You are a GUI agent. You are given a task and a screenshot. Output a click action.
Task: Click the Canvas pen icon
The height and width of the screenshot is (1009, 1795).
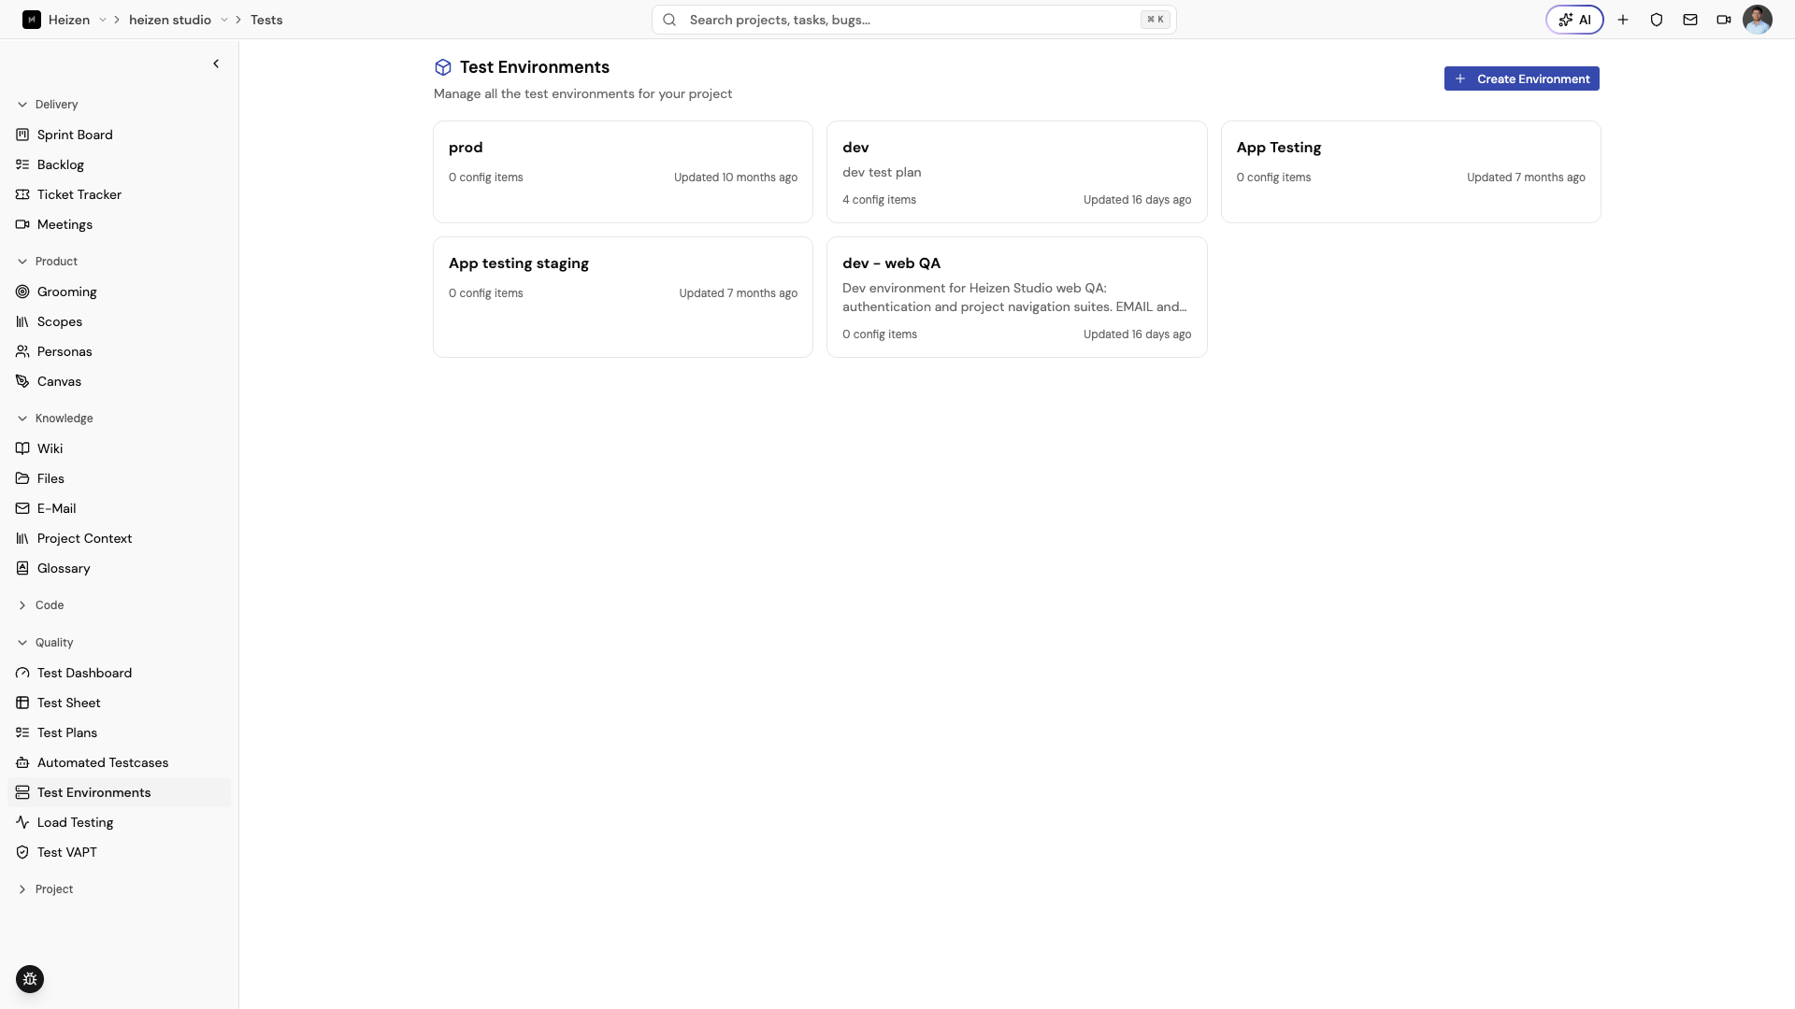pyautogui.click(x=22, y=381)
